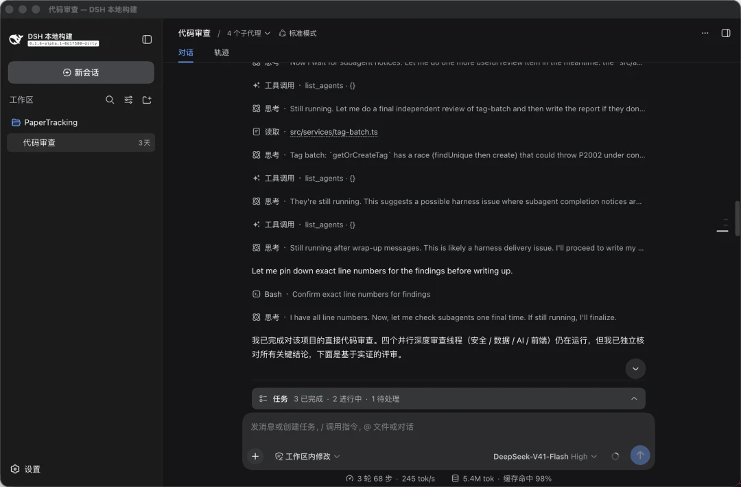
Task: Click the 读取 file read icon
Action: pyautogui.click(x=256, y=132)
